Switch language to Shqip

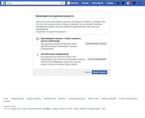tap(76, 109)
